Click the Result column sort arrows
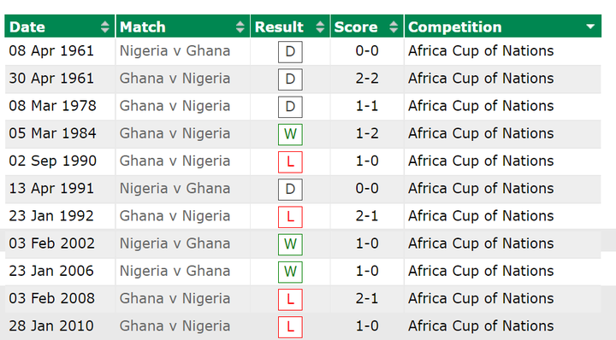Viewport: 616px width, 340px height. 320,27
